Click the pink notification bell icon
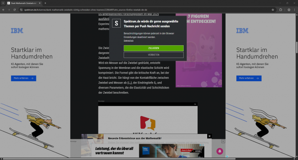 pos(220,151)
